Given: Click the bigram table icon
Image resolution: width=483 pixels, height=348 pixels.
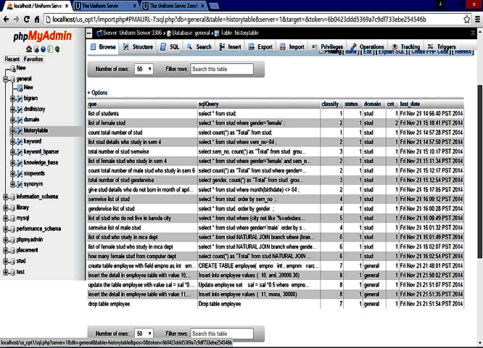Looking at the screenshot, I should pyautogui.click(x=18, y=97).
